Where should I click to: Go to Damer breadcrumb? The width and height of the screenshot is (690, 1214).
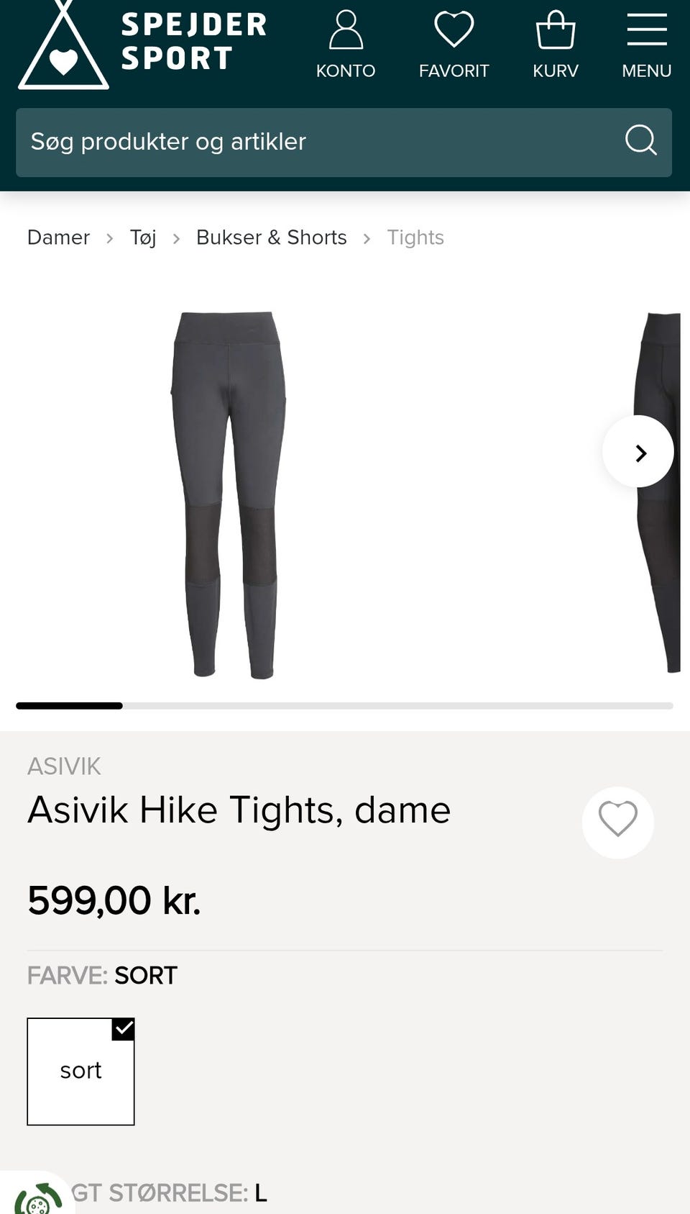pyautogui.click(x=58, y=237)
